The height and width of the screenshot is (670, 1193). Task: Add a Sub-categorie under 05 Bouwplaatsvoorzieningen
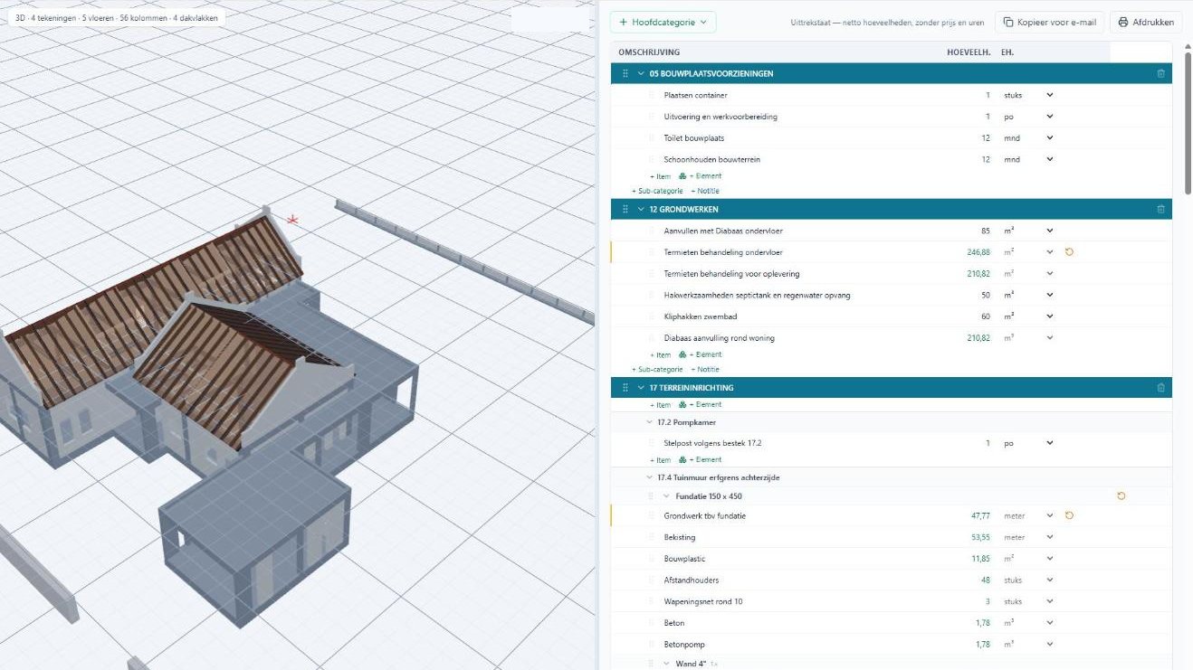pyautogui.click(x=657, y=191)
